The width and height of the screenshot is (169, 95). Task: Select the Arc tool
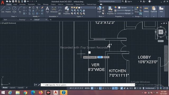tap(20, 9)
